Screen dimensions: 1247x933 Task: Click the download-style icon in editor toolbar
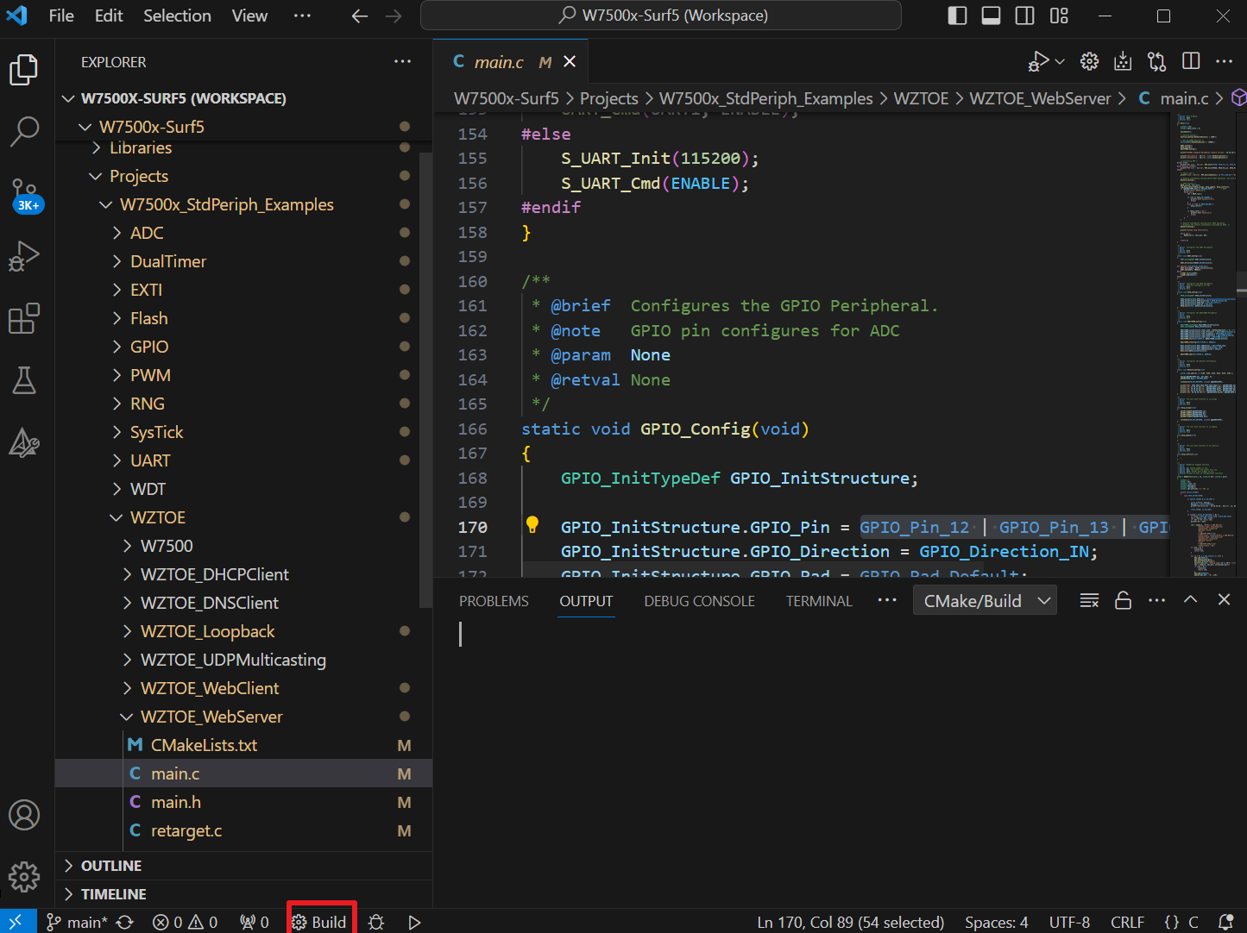[x=1123, y=61]
